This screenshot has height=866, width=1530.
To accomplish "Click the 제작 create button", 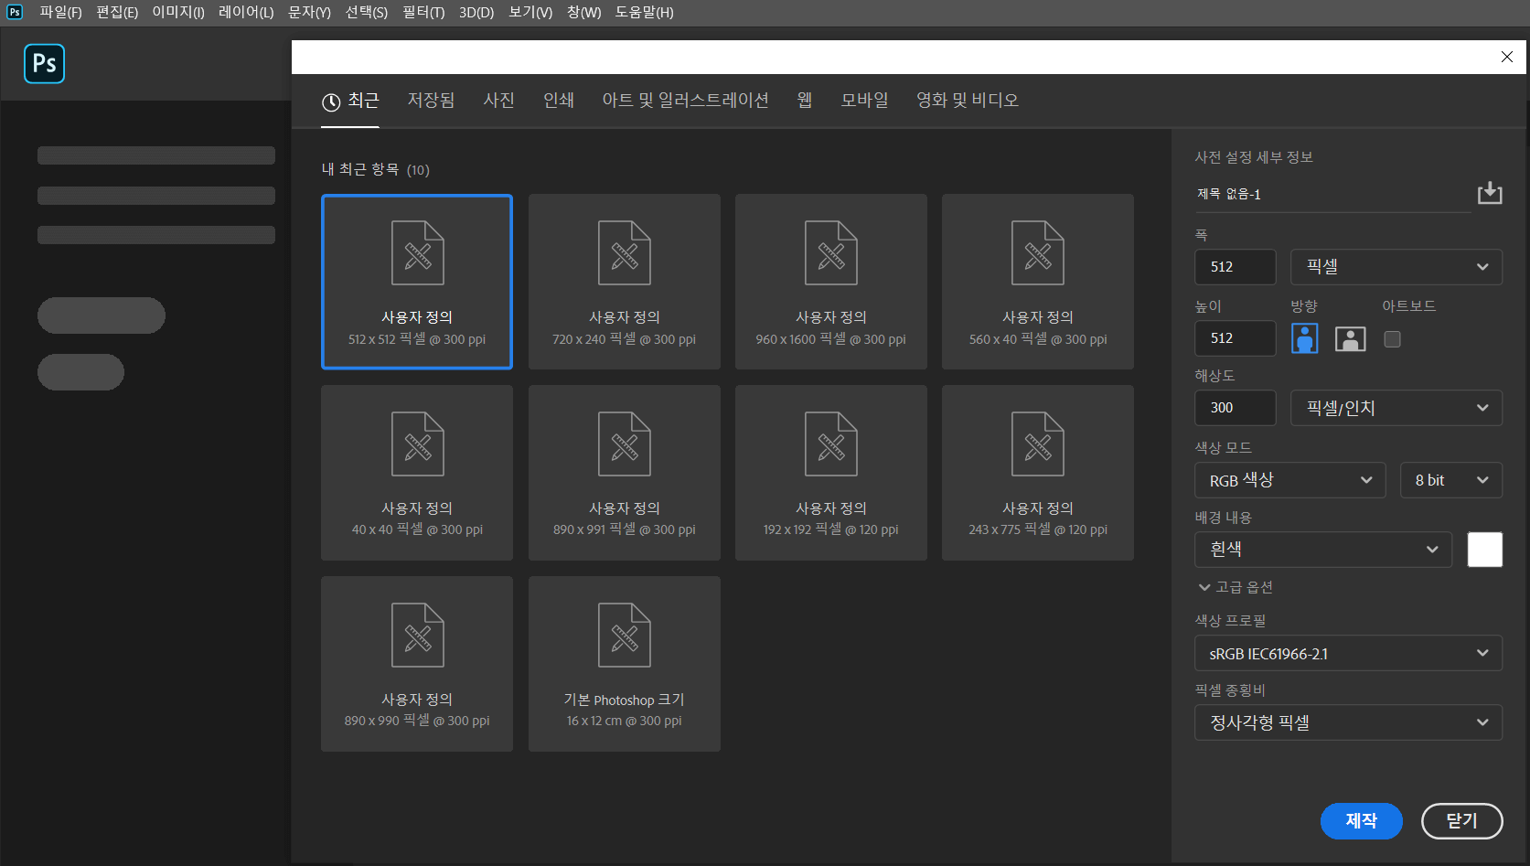I will (x=1362, y=821).
